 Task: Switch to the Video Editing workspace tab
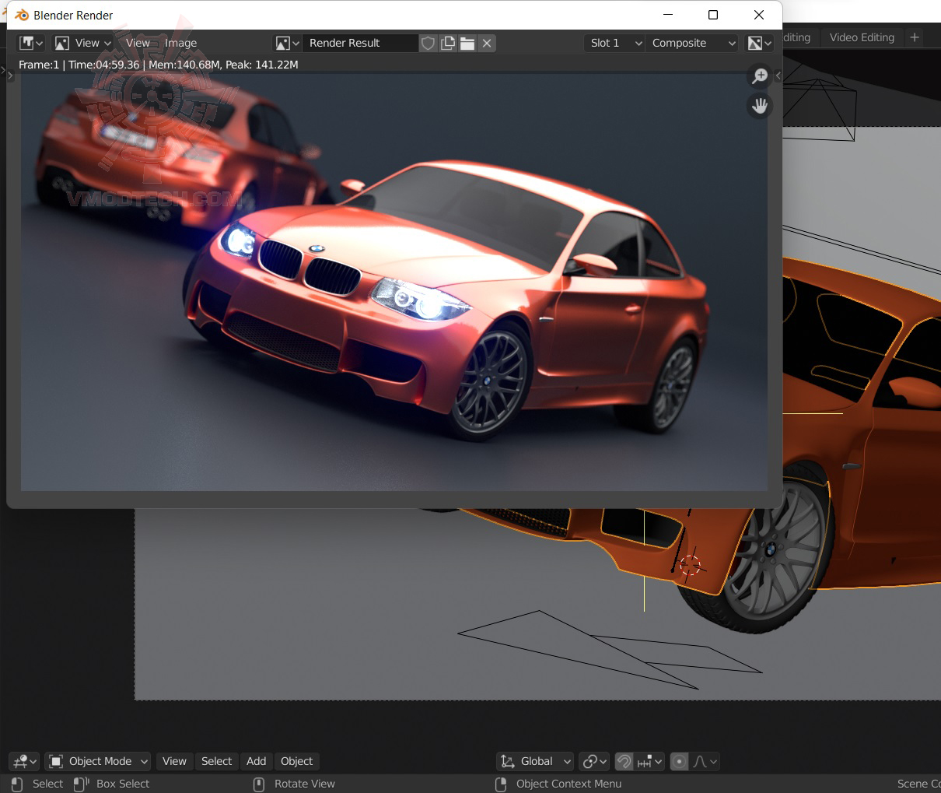pos(862,37)
